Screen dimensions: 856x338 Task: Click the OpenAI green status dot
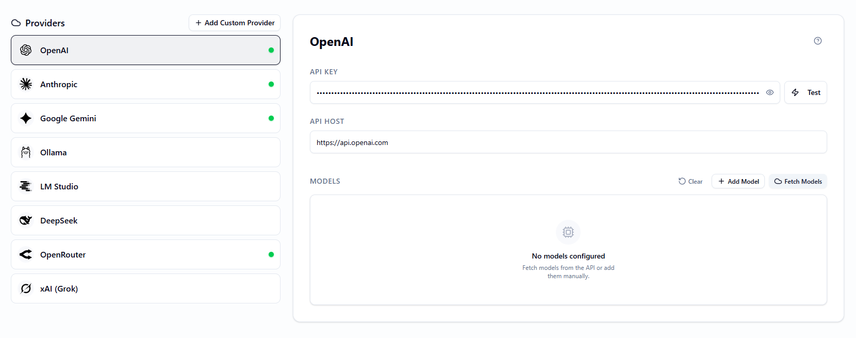pos(271,50)
